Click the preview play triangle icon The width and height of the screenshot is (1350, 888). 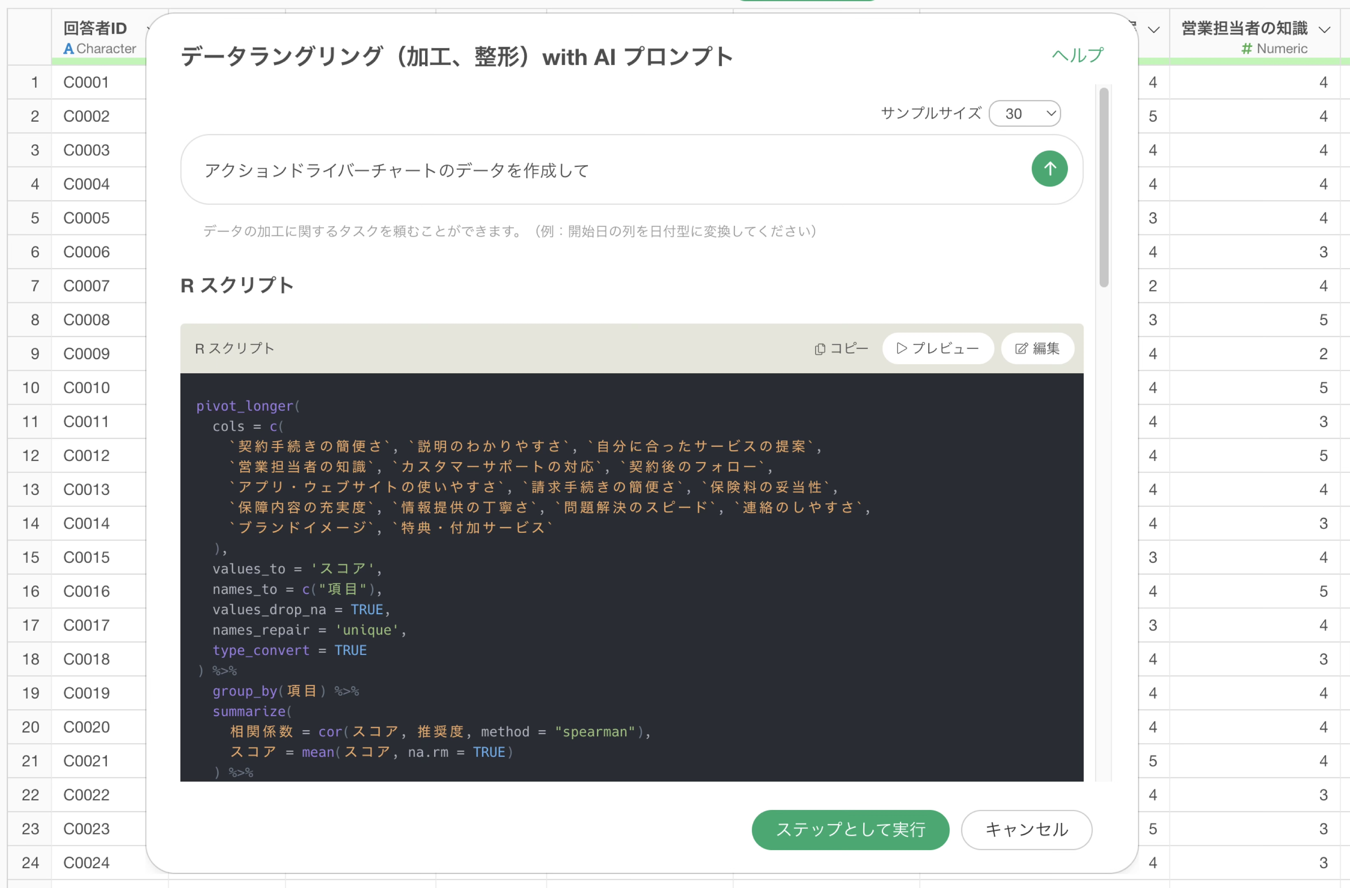(x=902, y=348)
